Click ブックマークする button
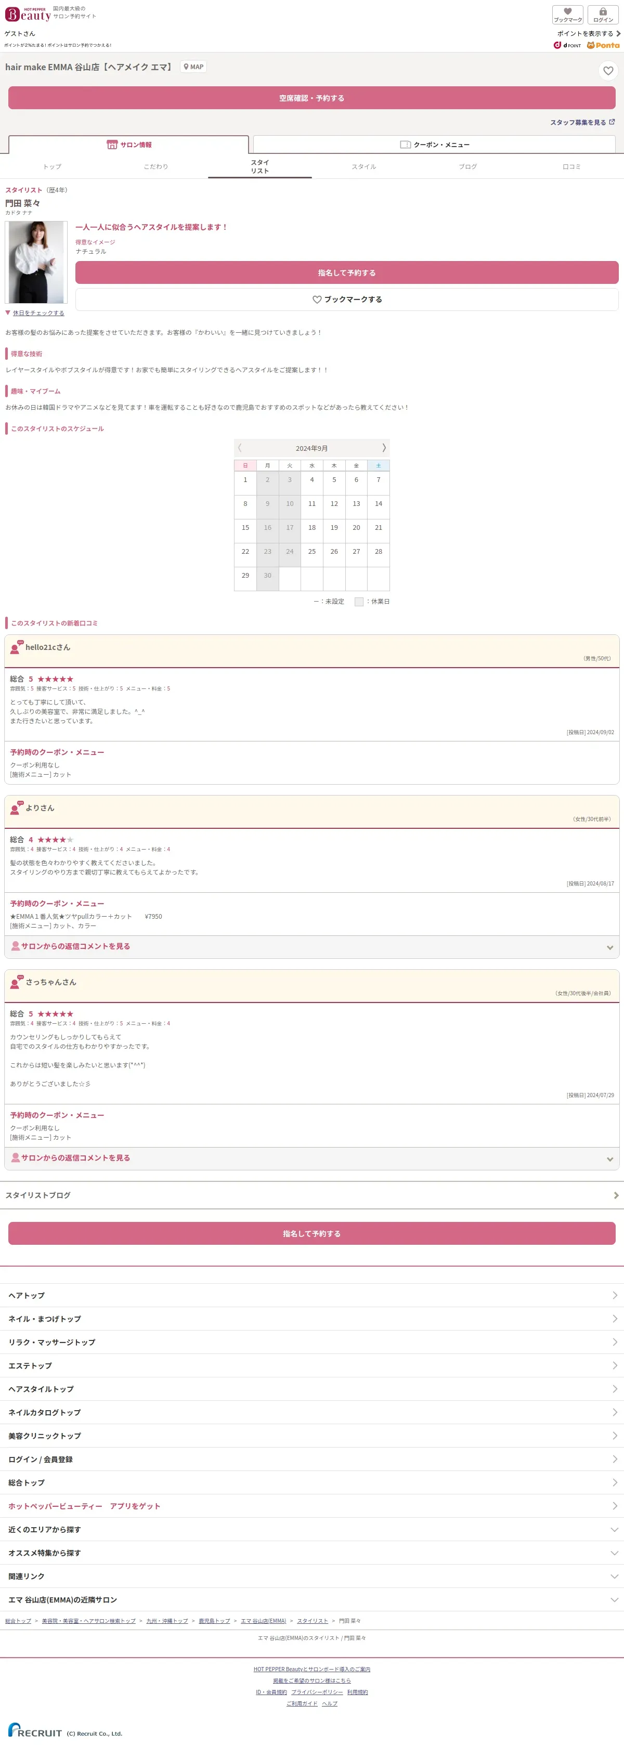The image size is (624, 1745). click(x=347, y=299)
